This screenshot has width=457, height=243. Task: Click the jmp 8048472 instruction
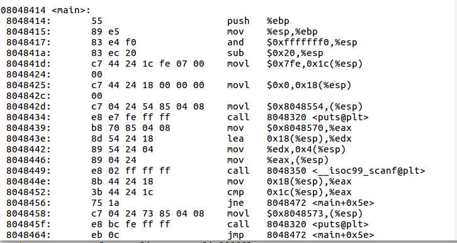click(301, 235)
